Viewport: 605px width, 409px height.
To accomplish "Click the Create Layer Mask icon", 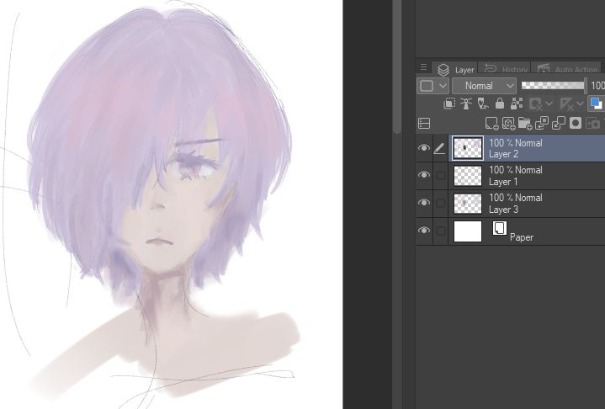I will pyautogui.click(x=576, y=123).
